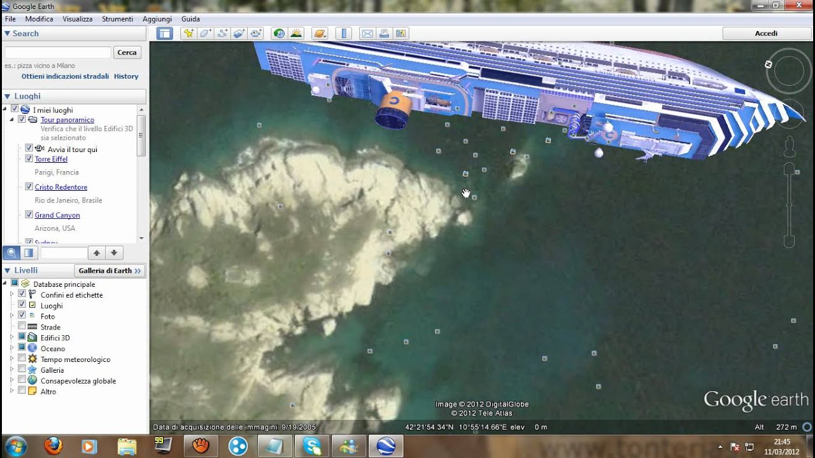The width and height of the screenshot is (815, 458).
Task: Enable the Strade layer checkbox
Action: pos(22,326)
